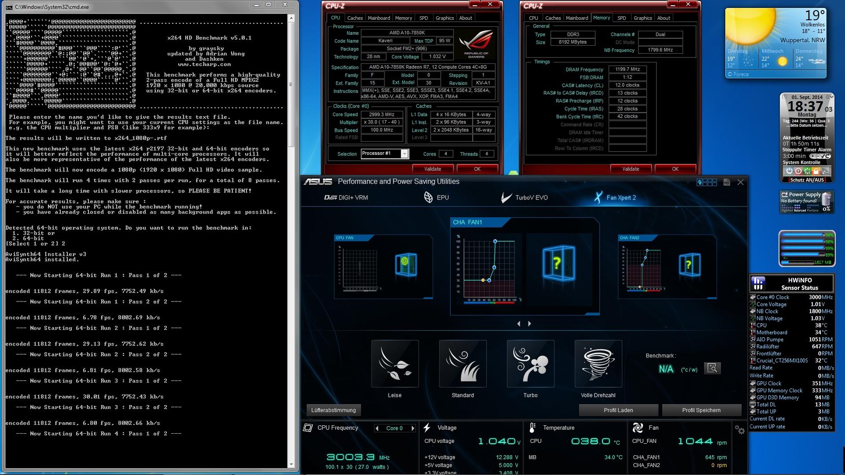This screenshot has height=475, width=845.
Task: Click the Profil Laden button
Action: coord(618,410)
